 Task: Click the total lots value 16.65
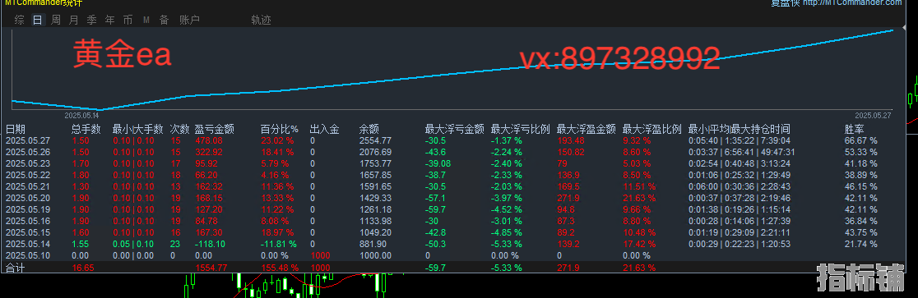click(82, 268)
